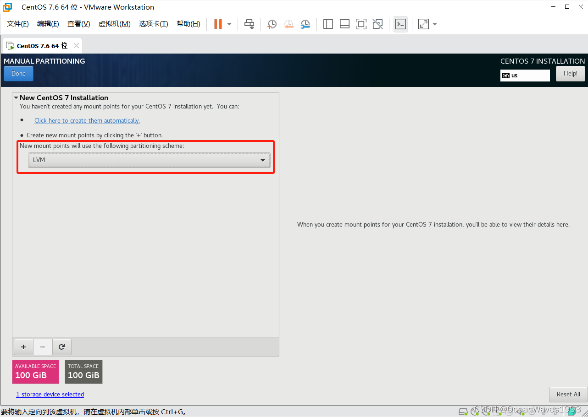This screenshot has width=588, height=417.
Task: Open the 编辑(E) menu
Action: (x=48, y=24)
